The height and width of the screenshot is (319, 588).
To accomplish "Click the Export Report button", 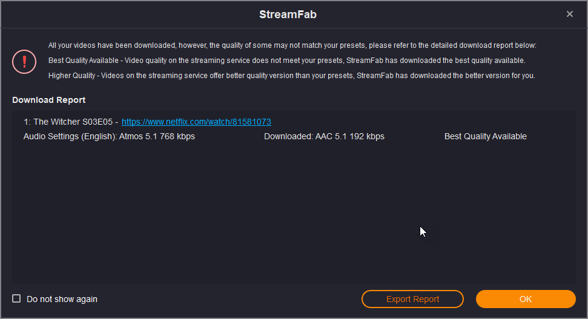I will (412, 299).
